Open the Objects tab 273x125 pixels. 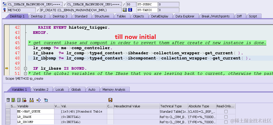138,16
